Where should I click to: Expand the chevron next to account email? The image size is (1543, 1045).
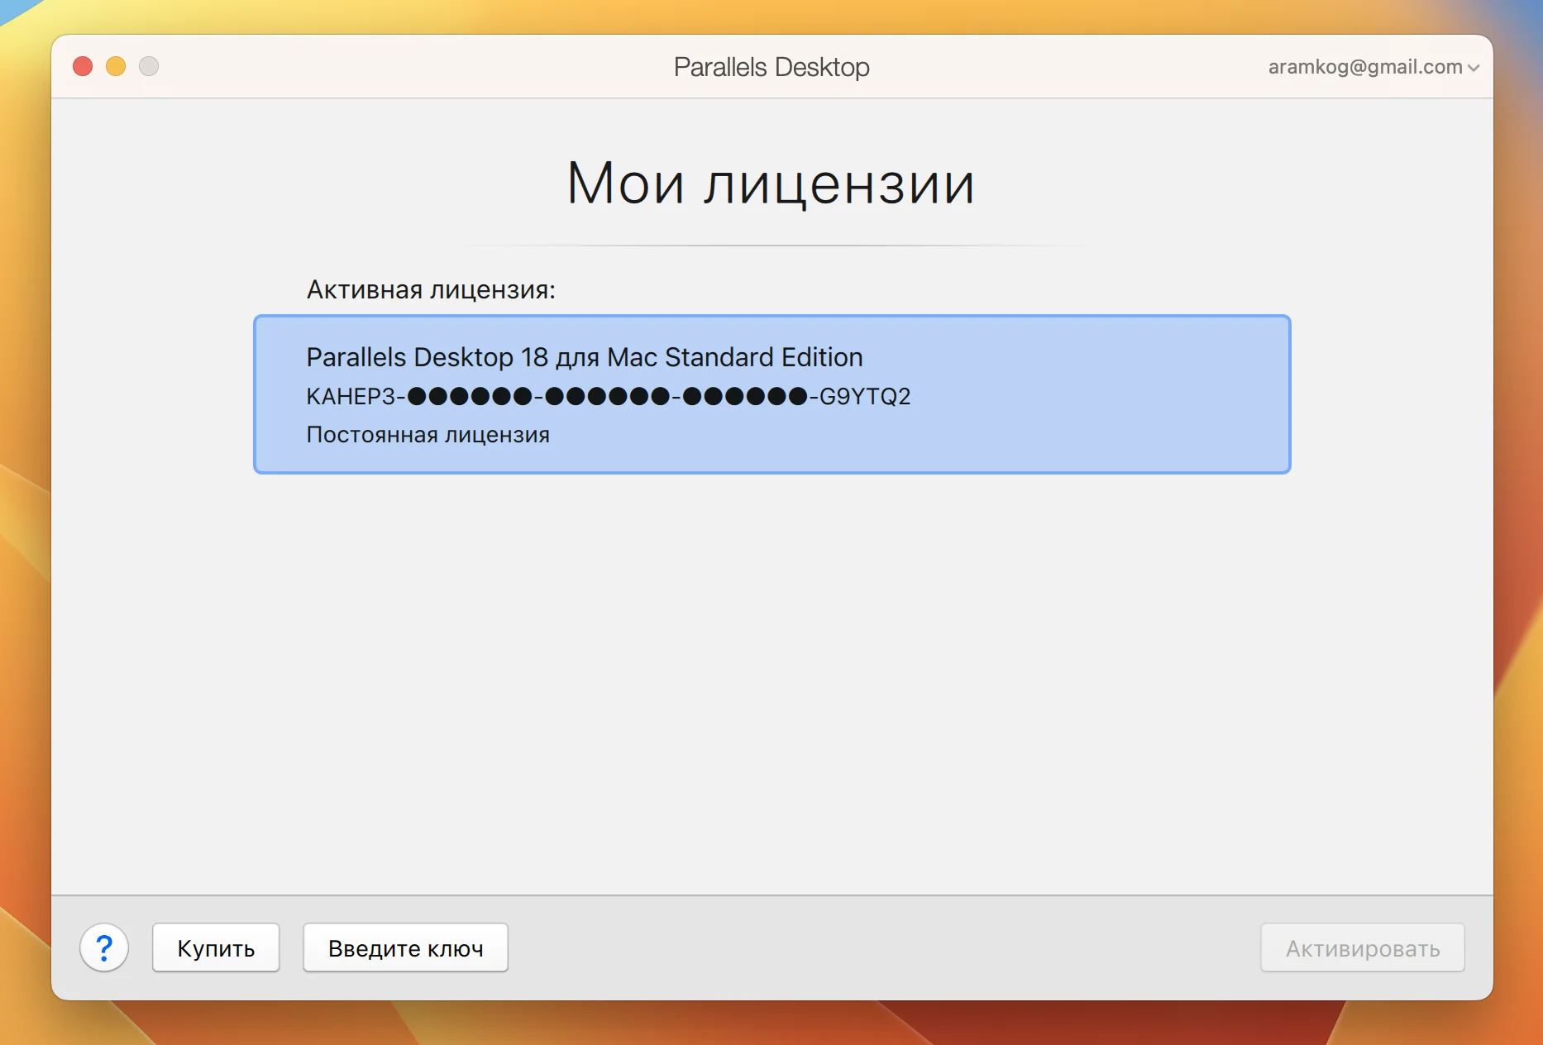[x=1474, y=68]
